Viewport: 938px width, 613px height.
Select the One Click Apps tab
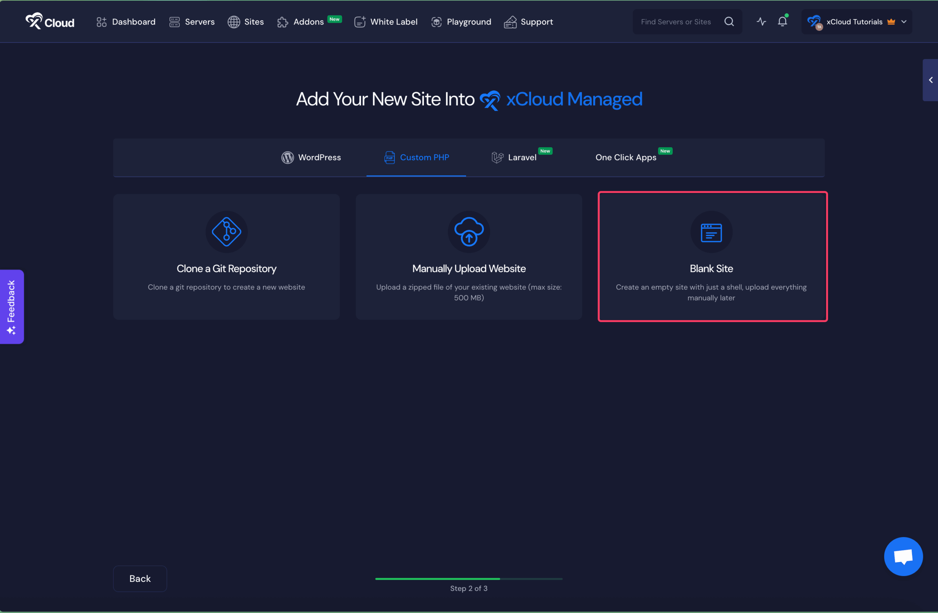click(x=625, y=157)
